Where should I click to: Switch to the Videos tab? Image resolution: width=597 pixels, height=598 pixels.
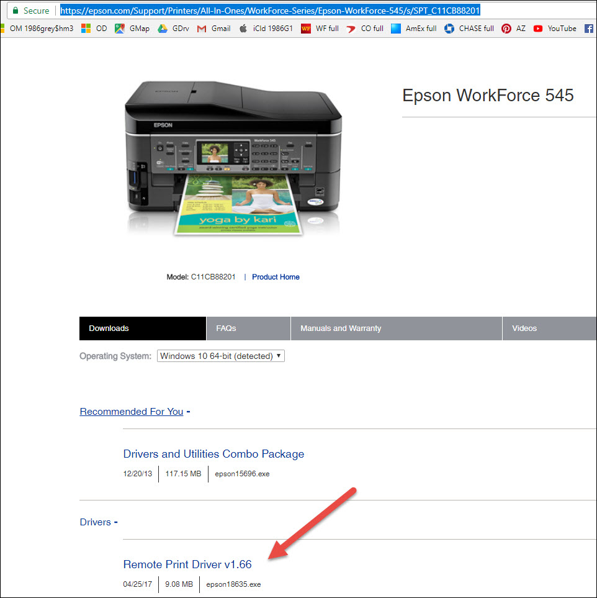click(549, 328)
